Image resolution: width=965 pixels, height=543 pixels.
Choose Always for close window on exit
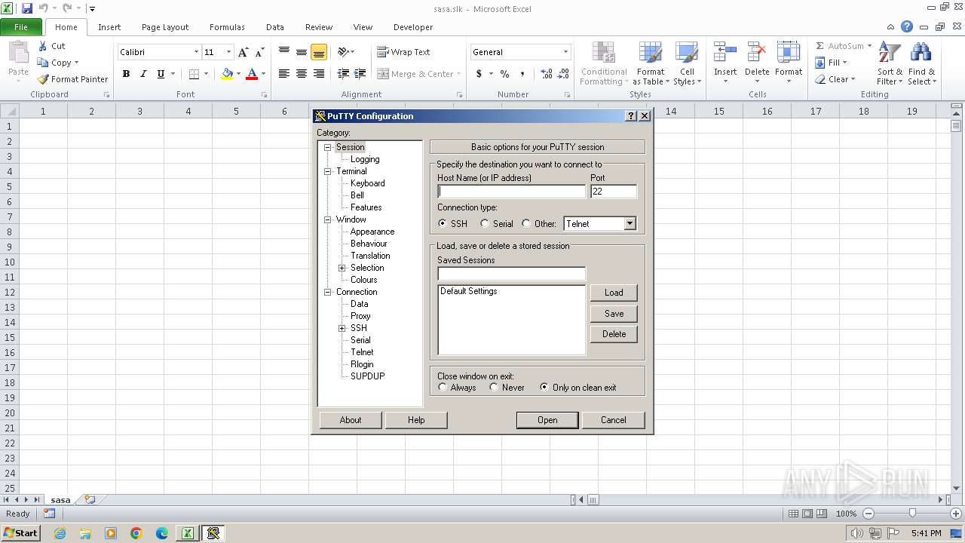point(443,388)
